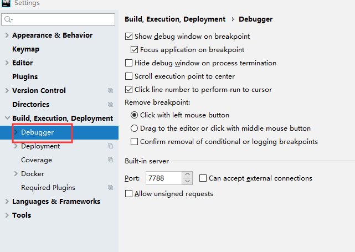Open the Keymap settings page
Viewport: 355px width, 252px height.
[25, 49]
